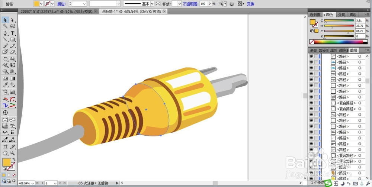Select the Free Transform tool
The width and height of the screenshot is (372, 187).
tap(13, 65)
